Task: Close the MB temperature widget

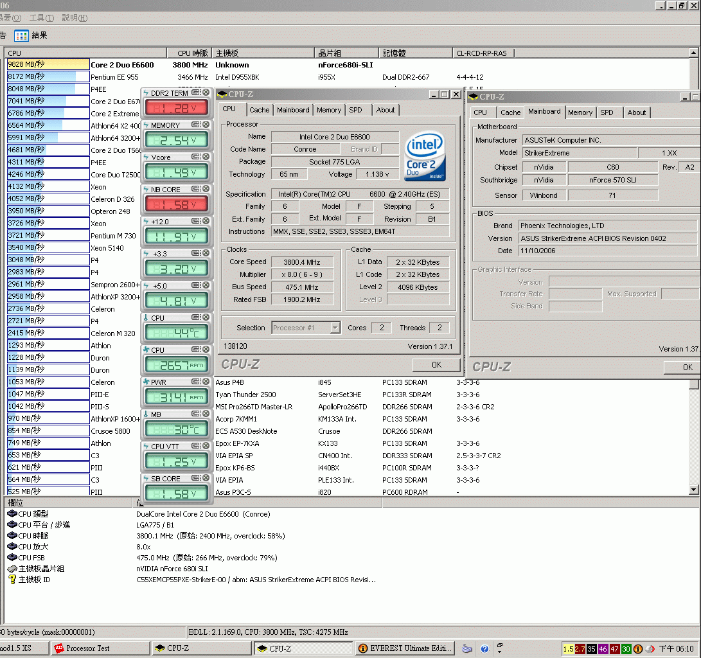Action: [x=206, y=414]
